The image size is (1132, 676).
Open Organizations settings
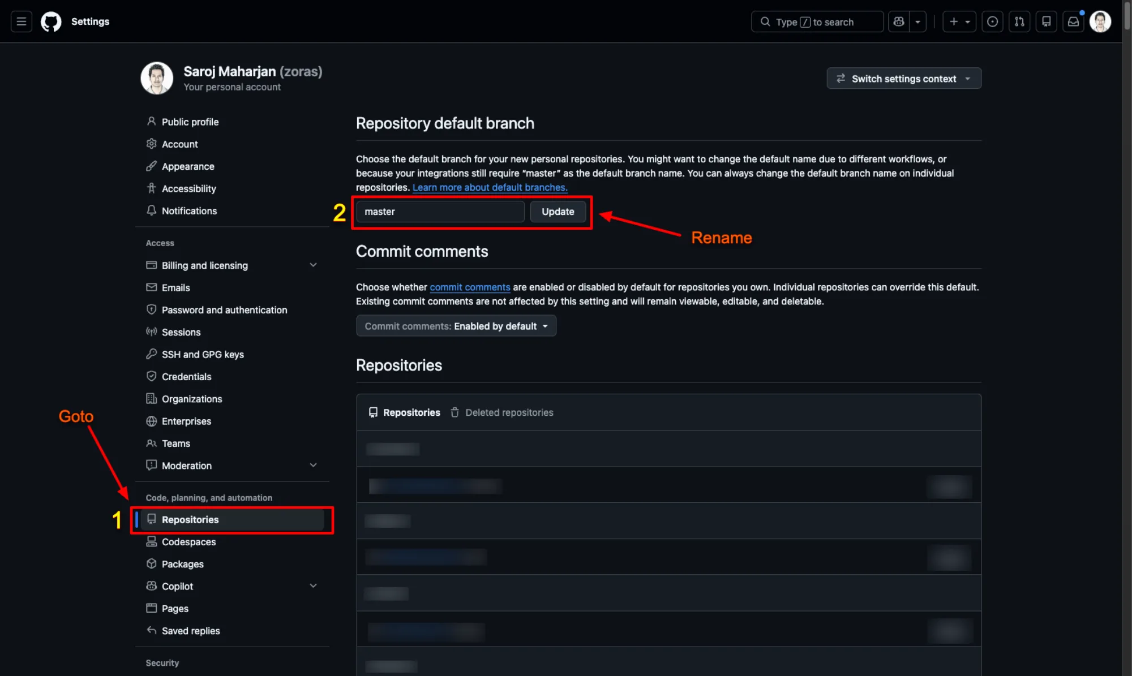tap(232, 399)
